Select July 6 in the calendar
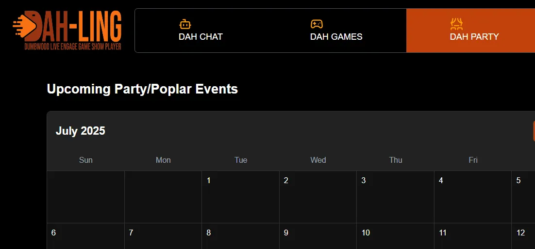Screen dimensions: 535x249 click(85, 236)
